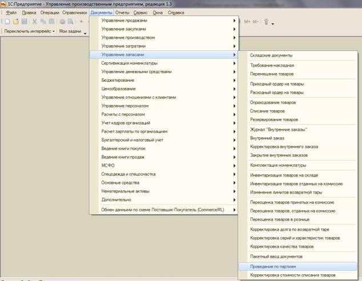This screenshot has height=281, width=362.
Task: Click the New document toolbar icon
Action: click(7, 22)
